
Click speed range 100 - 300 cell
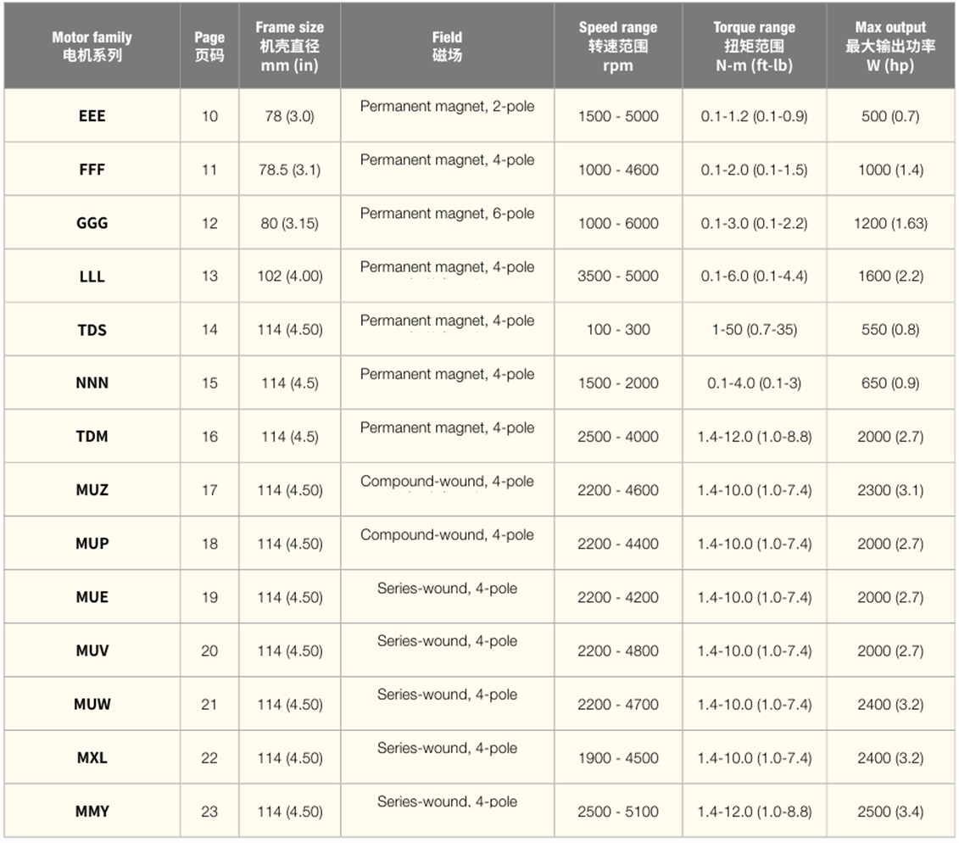click(618, 329)
